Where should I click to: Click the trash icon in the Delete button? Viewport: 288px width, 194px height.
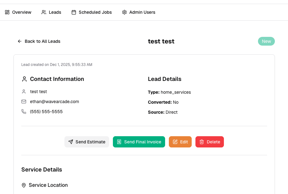tap(201, 142)
